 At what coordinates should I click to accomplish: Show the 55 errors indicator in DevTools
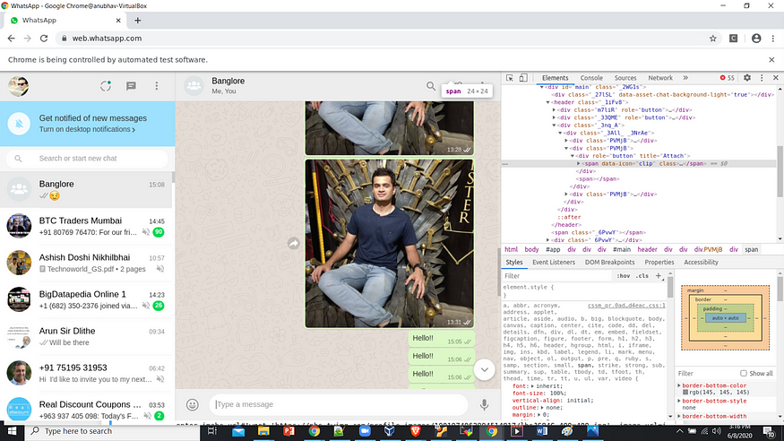[727, 78]
